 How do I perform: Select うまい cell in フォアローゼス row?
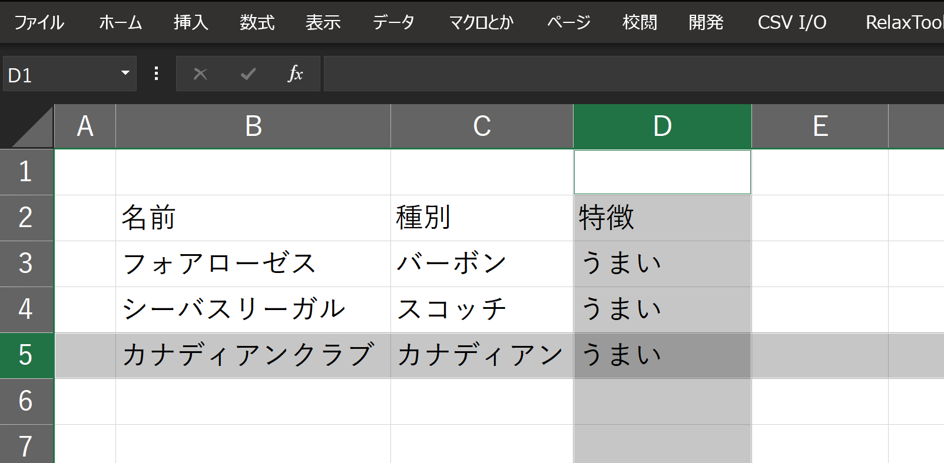coord(663,264)
